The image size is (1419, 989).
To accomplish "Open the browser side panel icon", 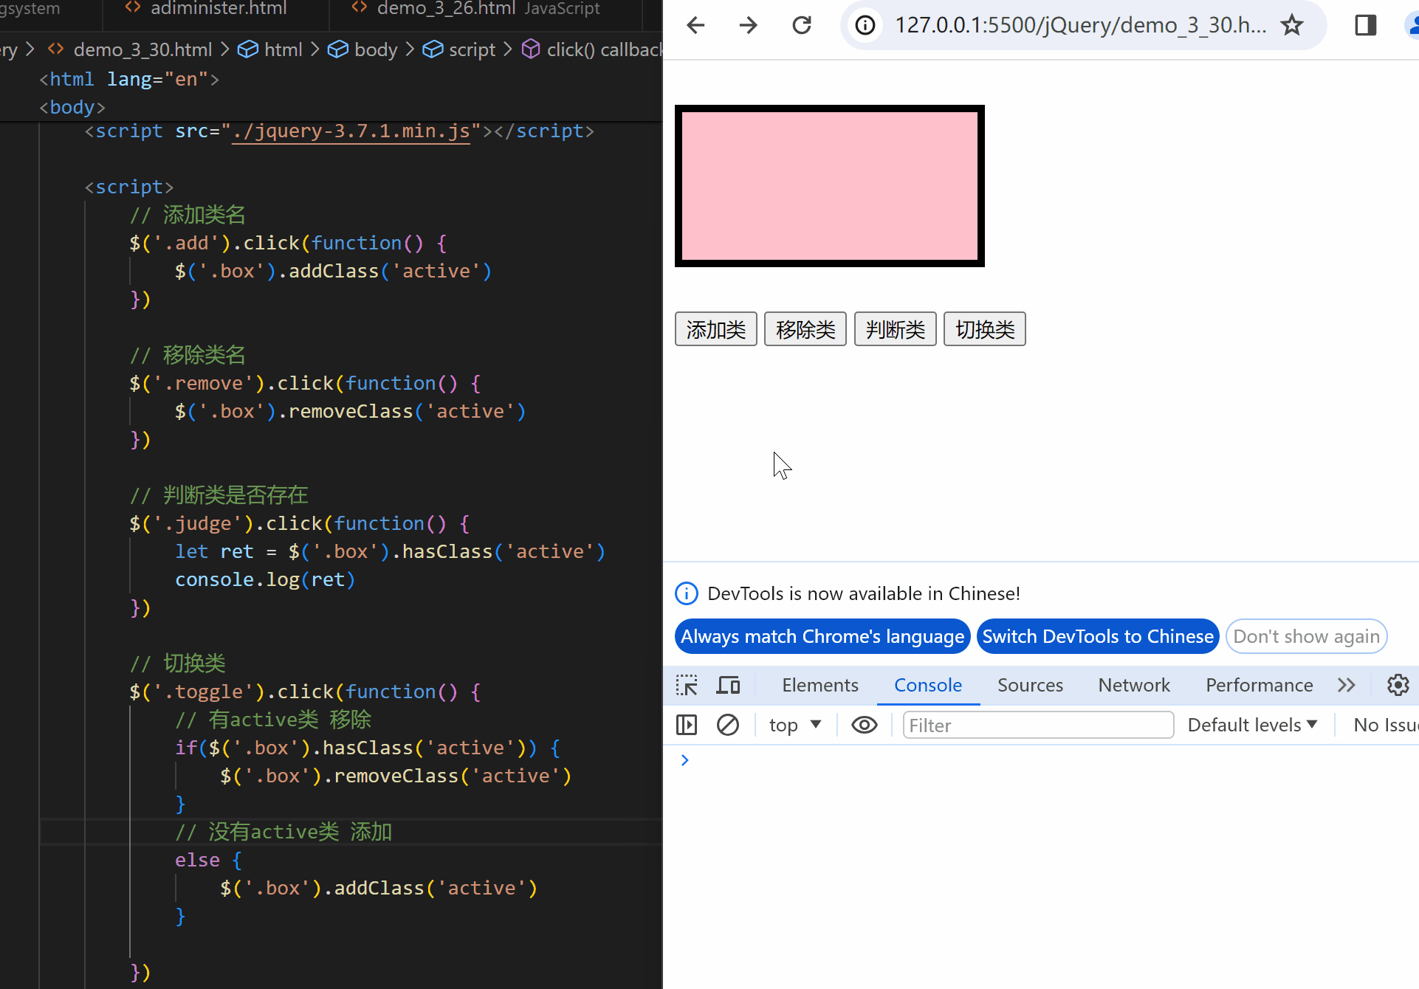I will tap(1365, 26).
